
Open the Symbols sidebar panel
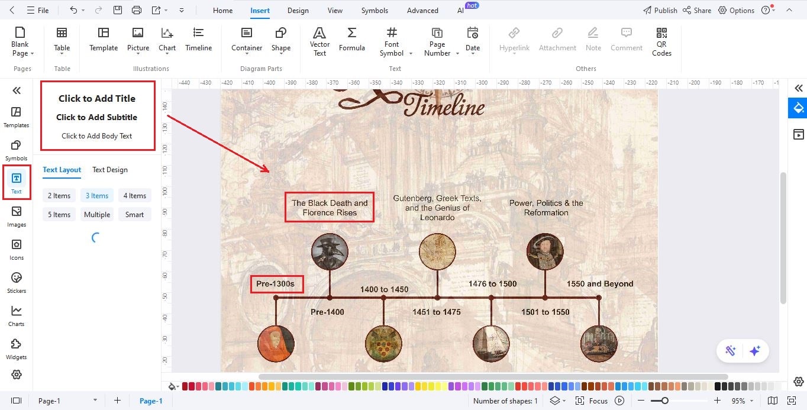coord(17,150)
